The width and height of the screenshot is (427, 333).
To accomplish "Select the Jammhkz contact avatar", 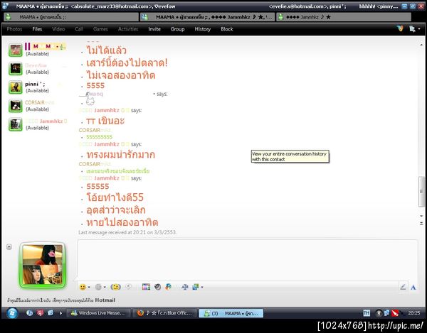I will click(x=15, y=124).
